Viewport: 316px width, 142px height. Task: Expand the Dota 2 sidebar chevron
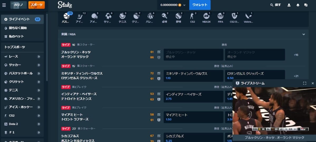pos(39,124)
